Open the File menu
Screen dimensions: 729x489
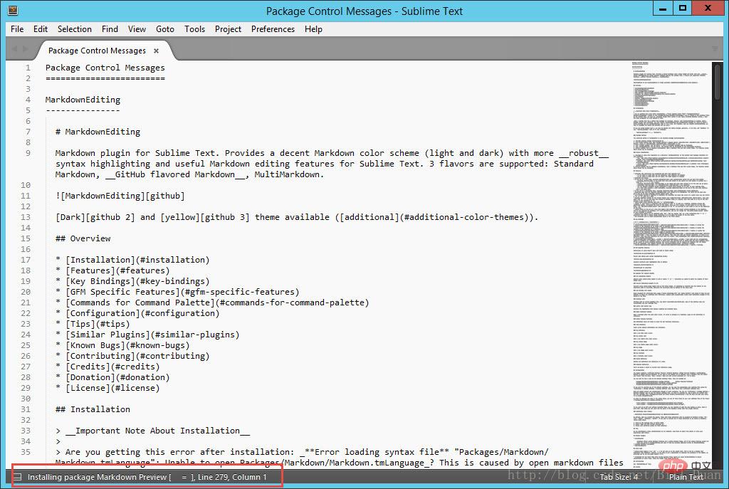[x=17, y=28]
